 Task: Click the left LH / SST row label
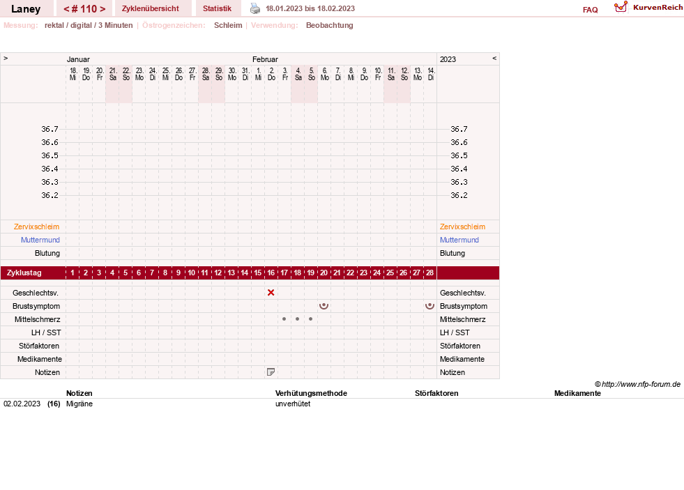46,332
